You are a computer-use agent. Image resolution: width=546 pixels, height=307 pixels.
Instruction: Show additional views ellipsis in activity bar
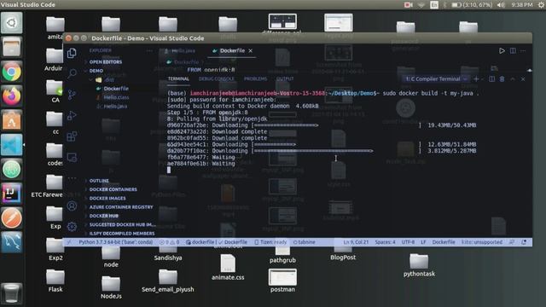point(72,178)
